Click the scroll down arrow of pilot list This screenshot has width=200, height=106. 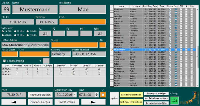coord(197,86)
